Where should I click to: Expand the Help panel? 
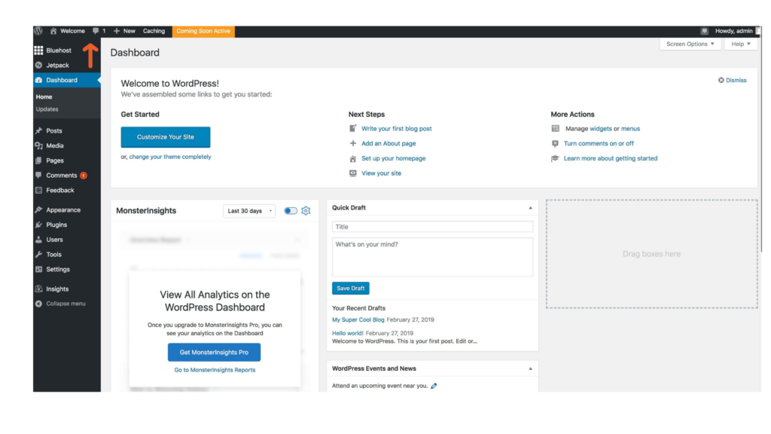(741, 44)
